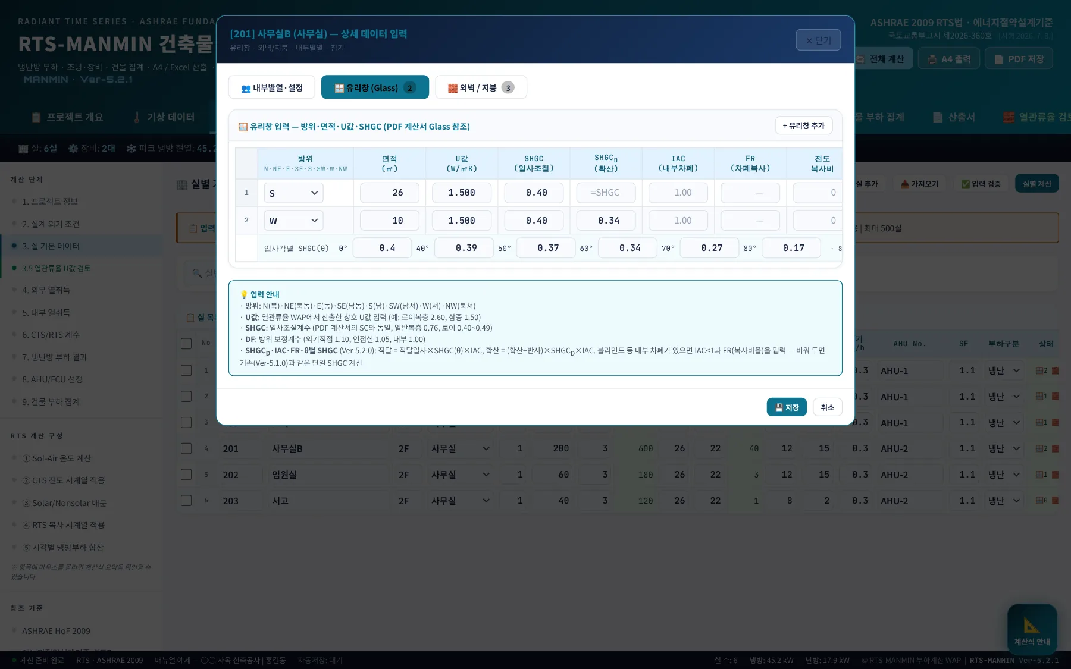The height and width of the screenshot is (669, 1071).
Task: Click the red wall icon in row 202
Action: tap(1056, 475)
